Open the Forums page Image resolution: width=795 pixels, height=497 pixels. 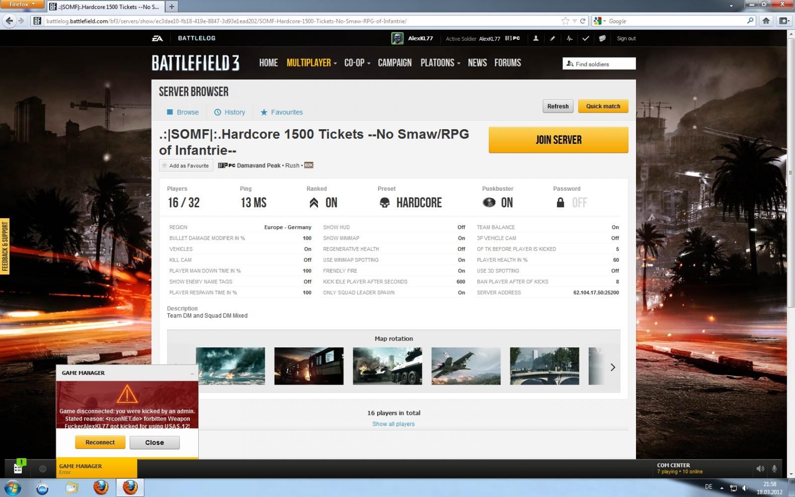pos(507,63)
